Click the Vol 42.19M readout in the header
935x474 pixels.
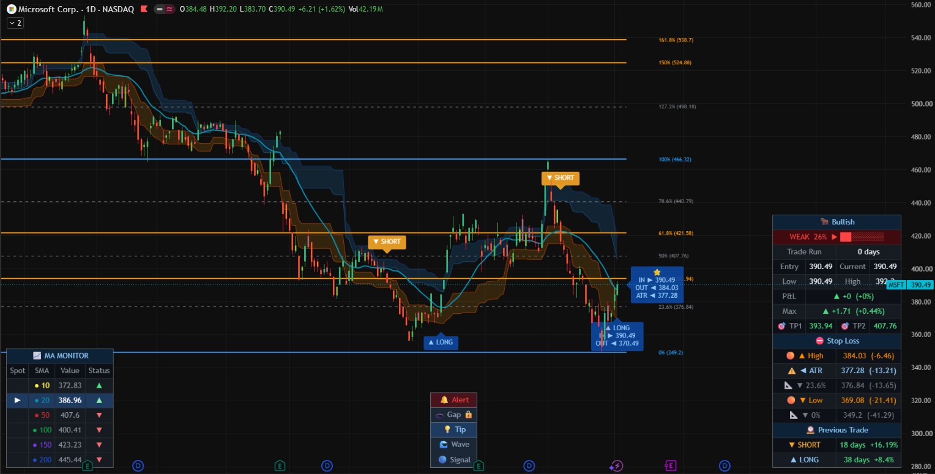click(x=366, y=10)
